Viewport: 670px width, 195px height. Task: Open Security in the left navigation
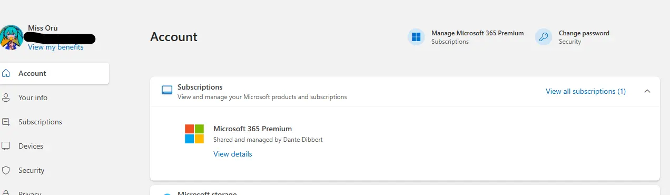[31, 170]
